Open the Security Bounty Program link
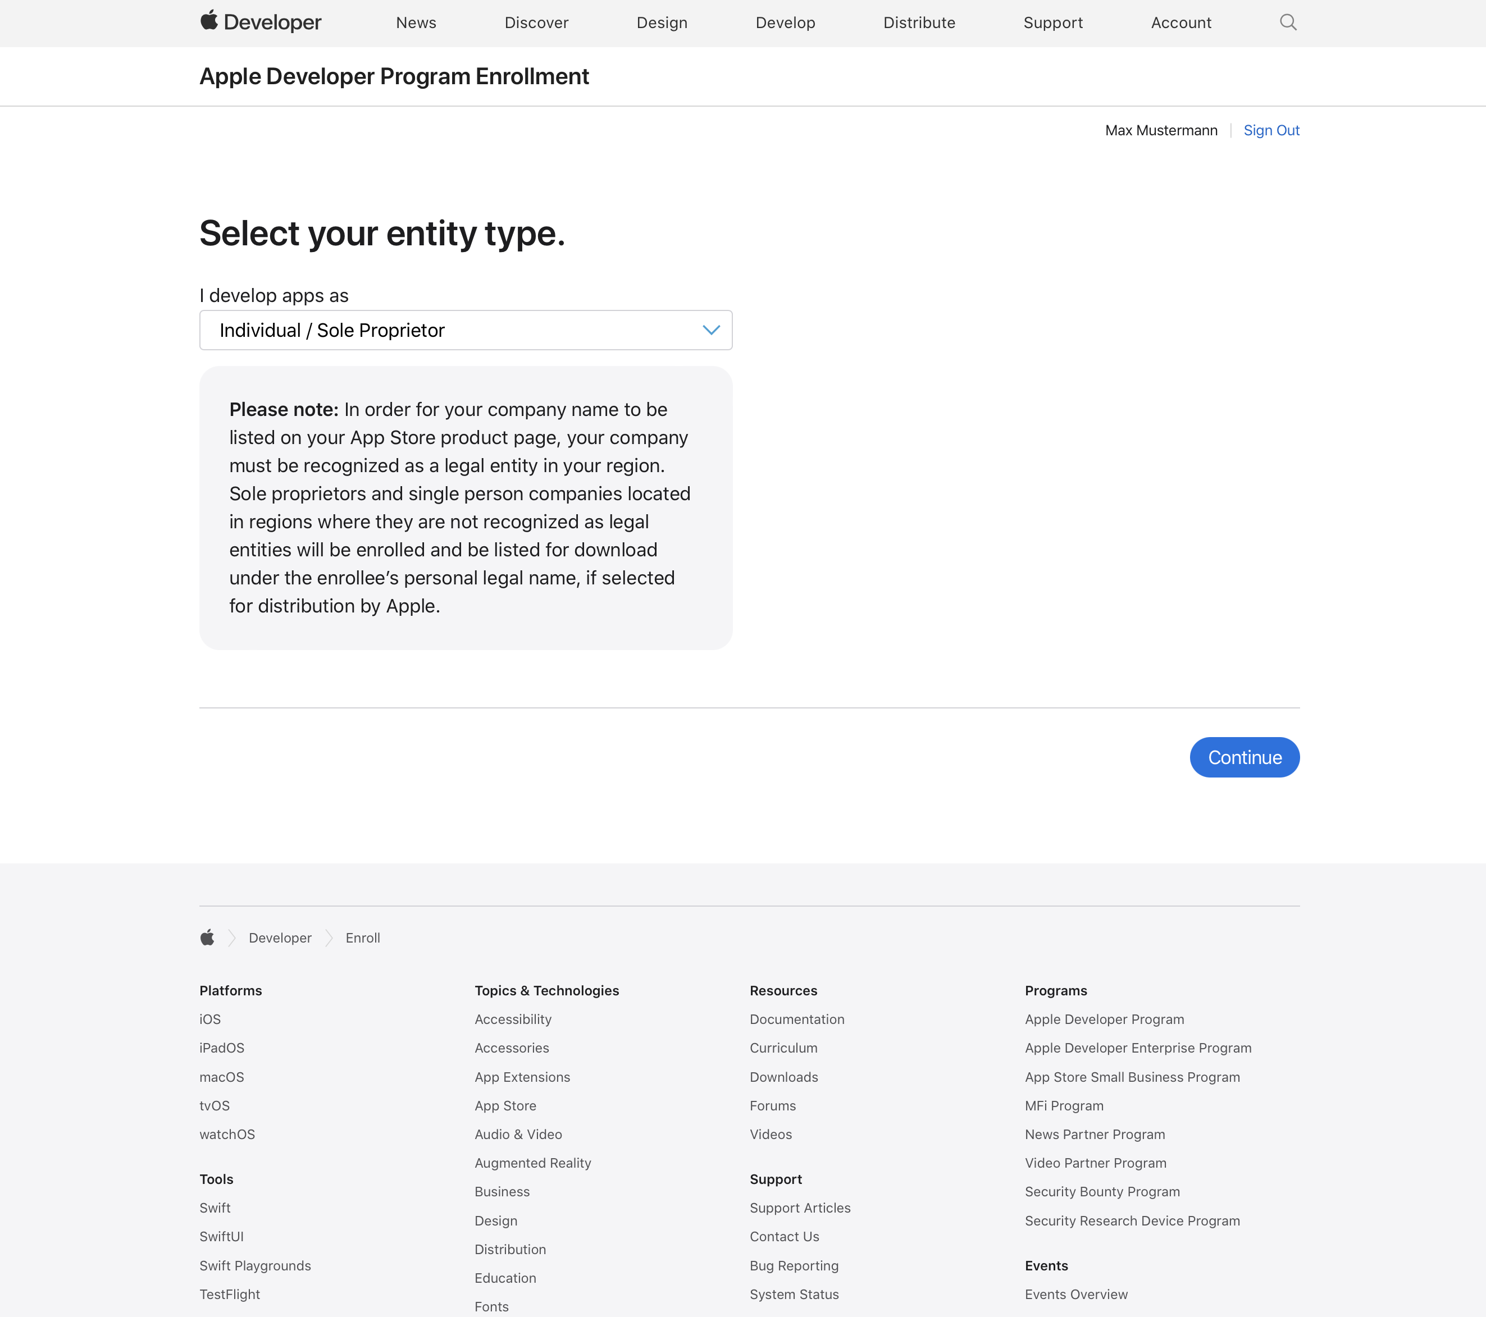This screenshot has height=1317, width=1486. [1102, 1191]
